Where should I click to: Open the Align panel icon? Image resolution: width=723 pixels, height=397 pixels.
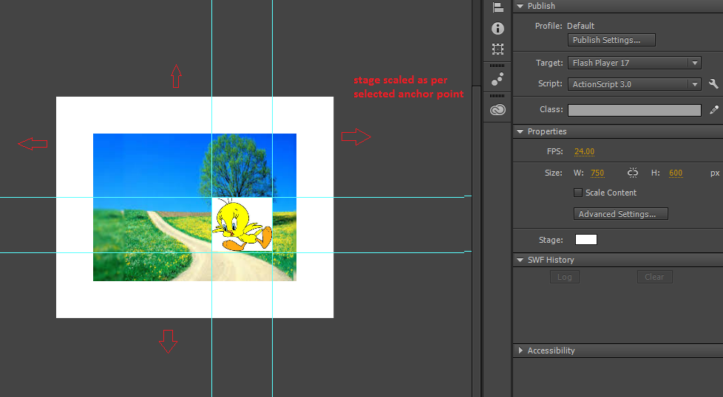coord(498,7)
